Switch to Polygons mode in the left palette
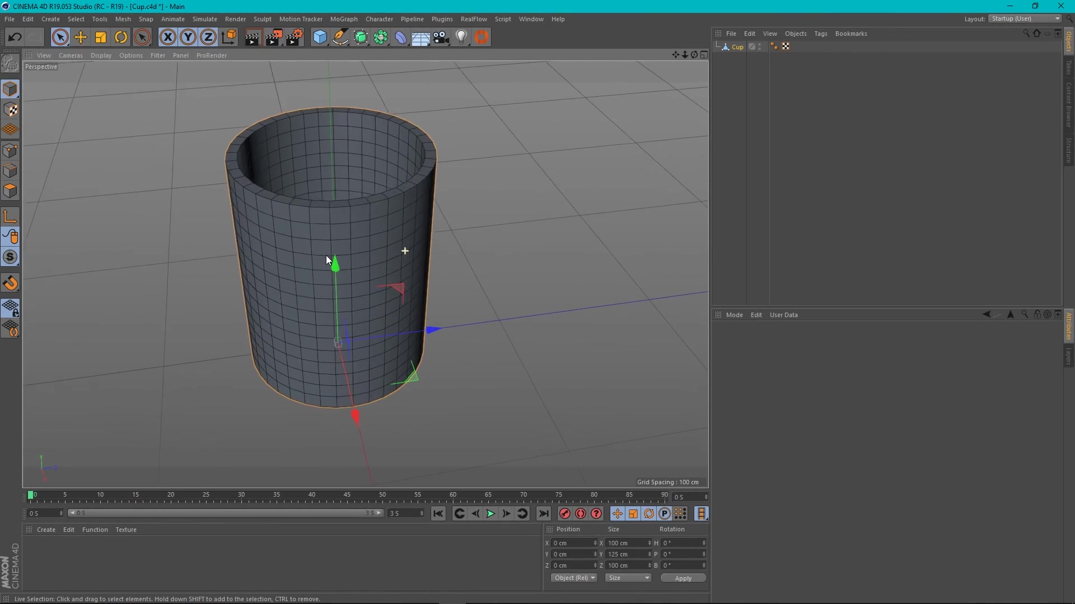Image resolution: width=1075 pixels, height=604 pixels. 11,191
